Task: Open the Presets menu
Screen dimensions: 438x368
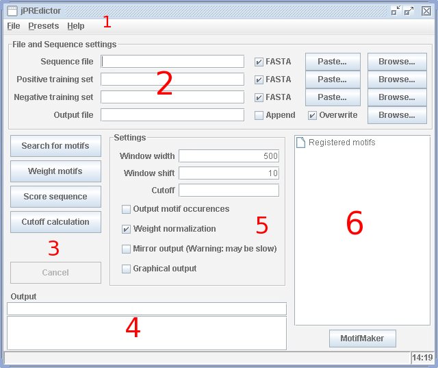Action: tap(44, 26)
